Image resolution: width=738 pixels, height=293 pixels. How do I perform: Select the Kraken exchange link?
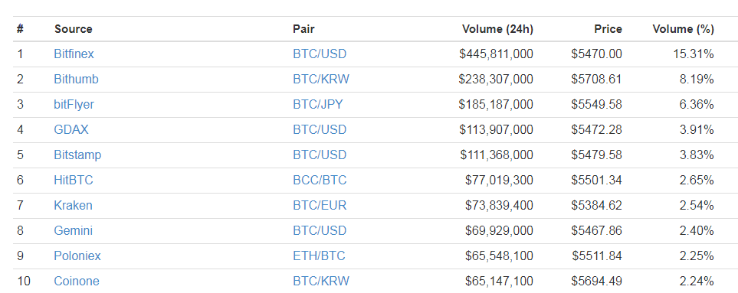(x=73, y=206)
